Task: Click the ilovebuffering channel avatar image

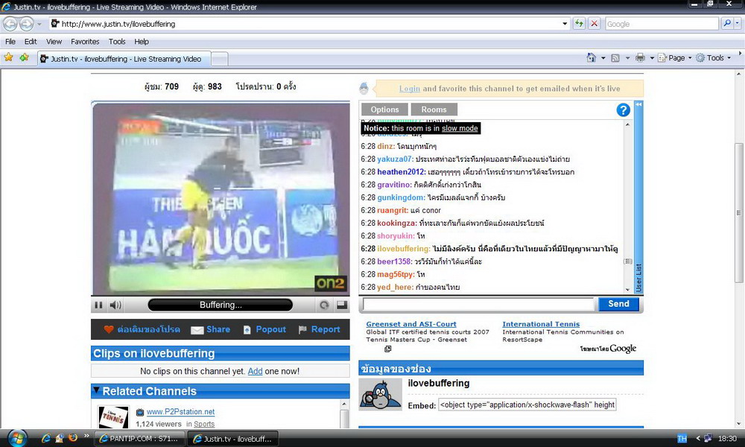Action: [x=381, y=394]
